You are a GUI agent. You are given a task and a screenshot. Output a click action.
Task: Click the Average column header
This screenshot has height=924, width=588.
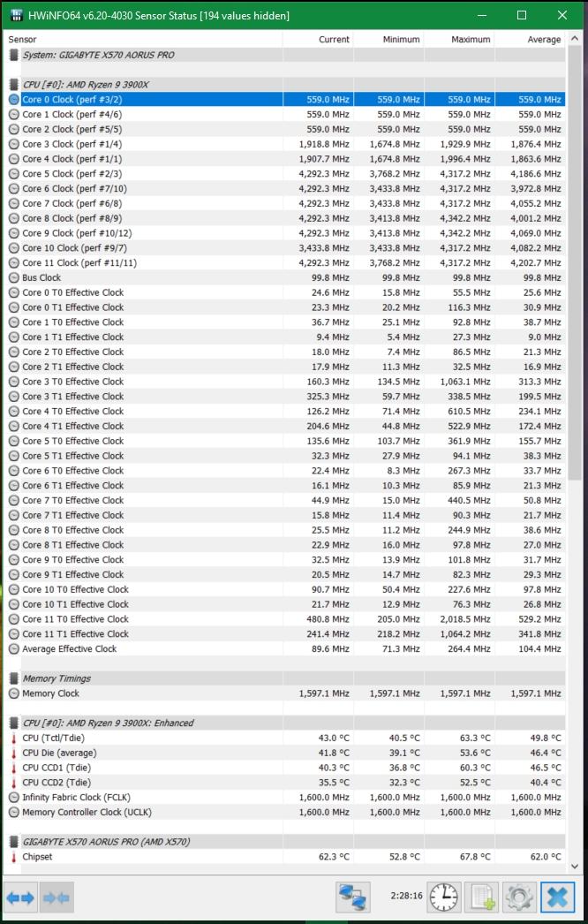[x=543, y=40]
